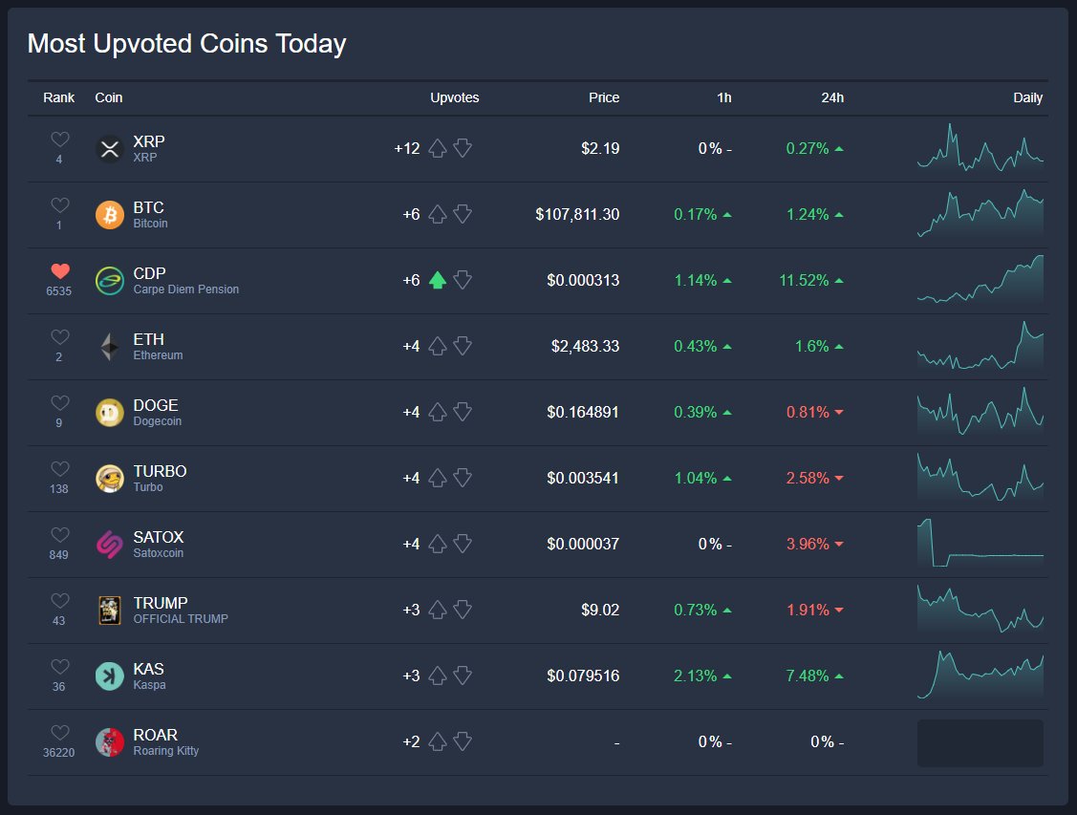Open the SATOX Satoxcoin name link
Screen dimensions: 1077x815
point(159,544)
